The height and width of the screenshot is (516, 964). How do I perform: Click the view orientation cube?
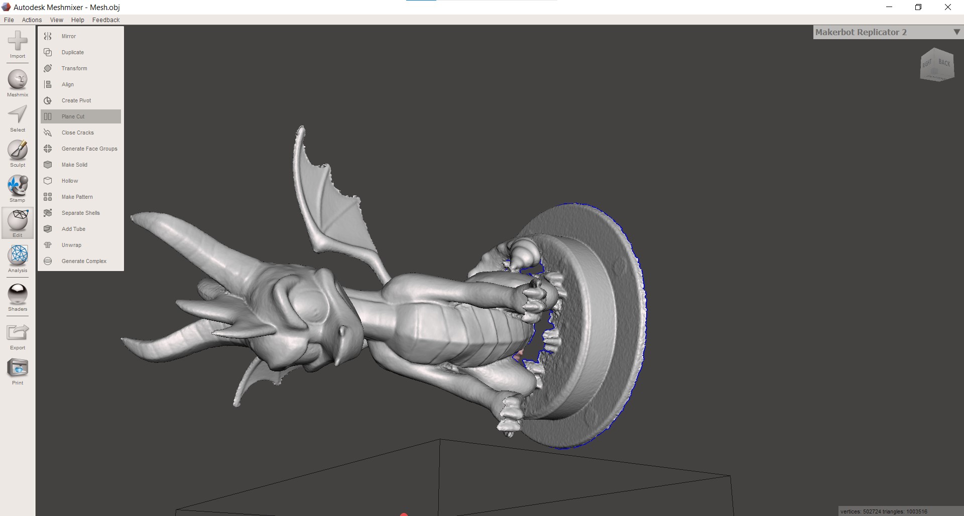click(936, 65)
